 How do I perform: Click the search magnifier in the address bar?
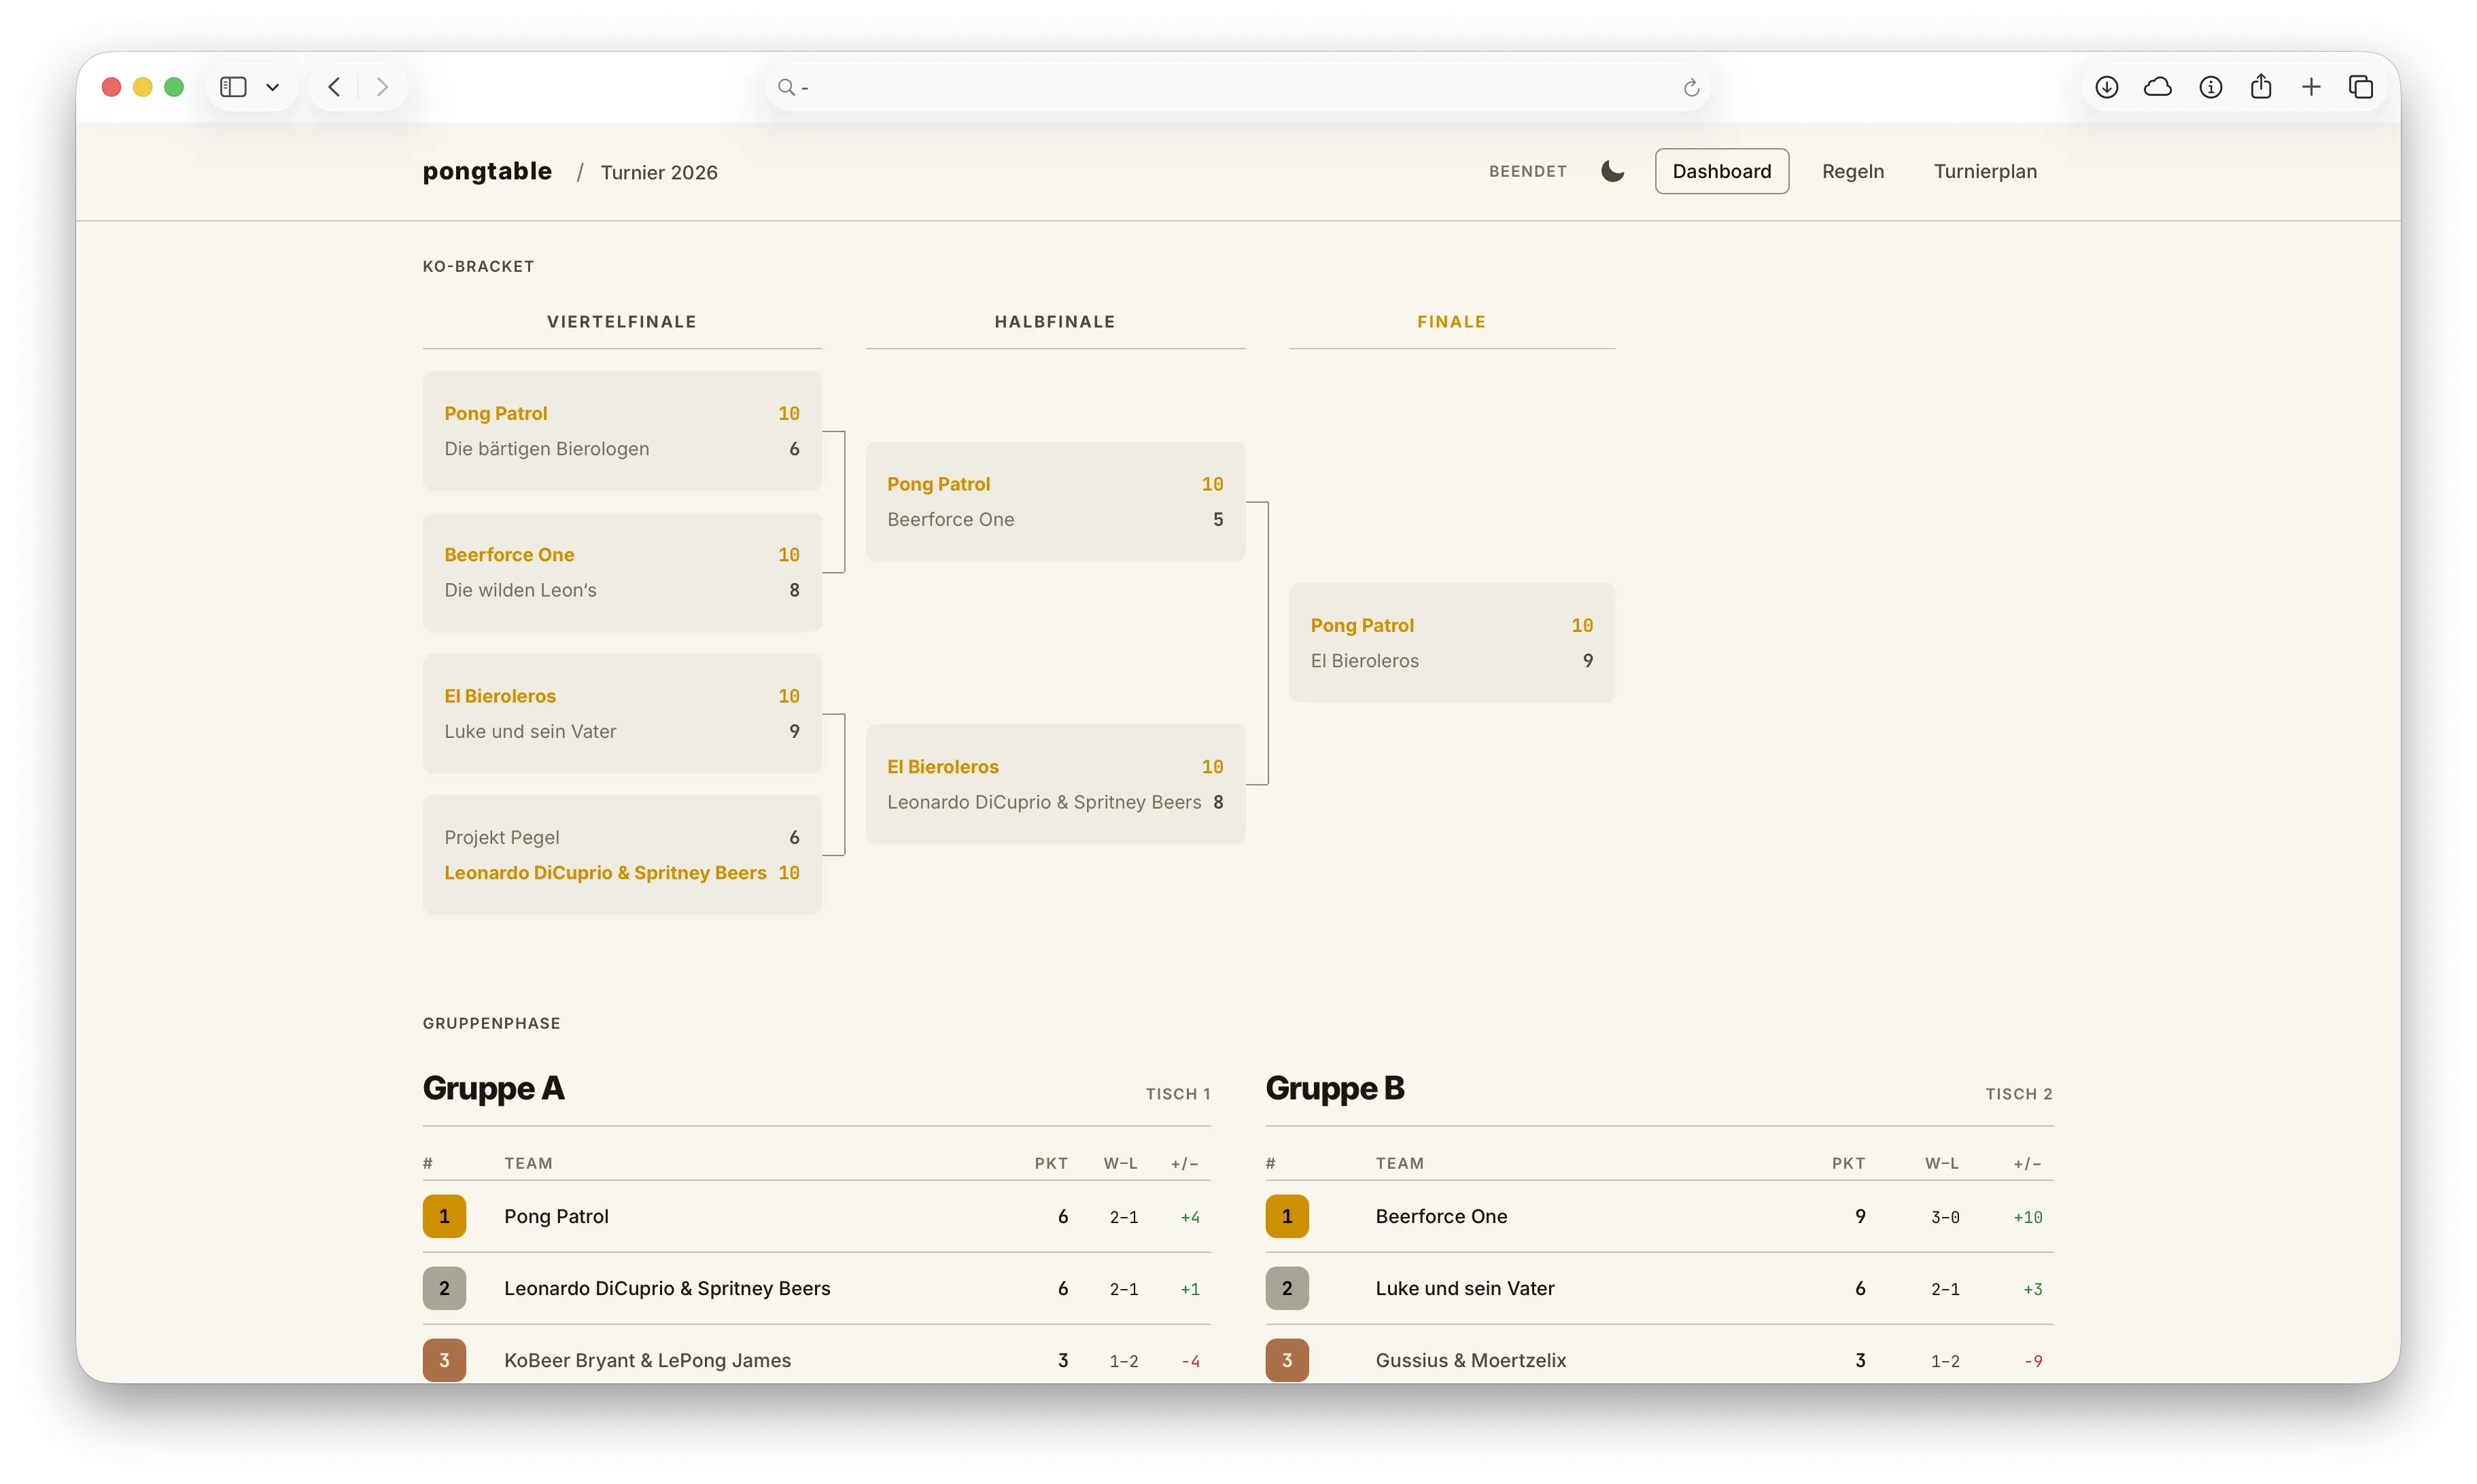[786, 88]
